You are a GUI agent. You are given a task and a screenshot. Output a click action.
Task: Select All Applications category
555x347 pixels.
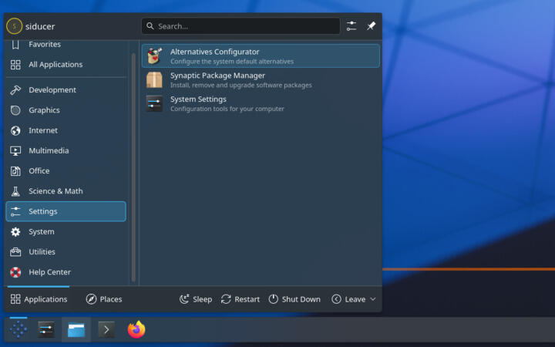pyautogui.click(x=66, y=65)
